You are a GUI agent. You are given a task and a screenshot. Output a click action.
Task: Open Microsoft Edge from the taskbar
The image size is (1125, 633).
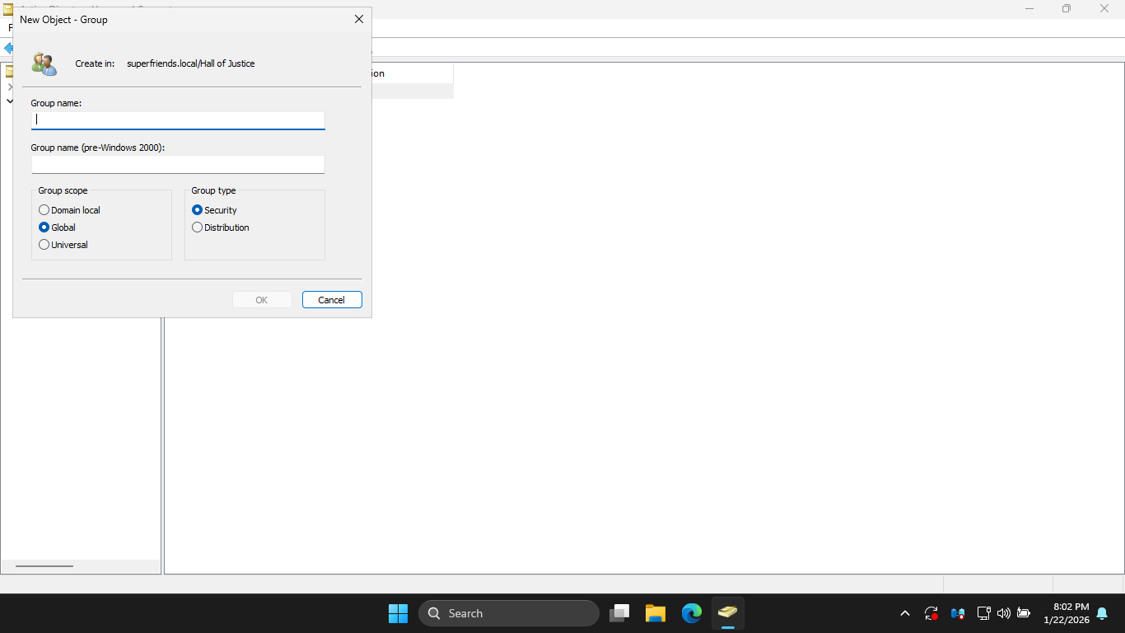692,613
